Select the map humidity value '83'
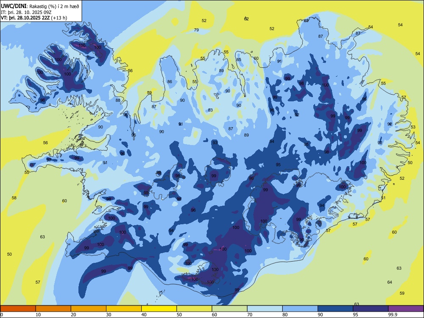The height and width of the screenshot is (318, 424). (x=210, y=110)
